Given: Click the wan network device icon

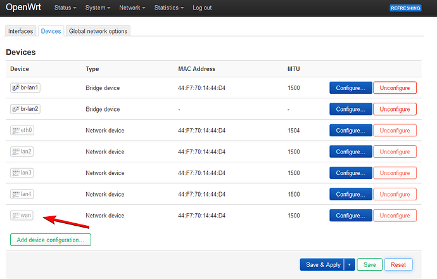Looking at the screenshot, I should (x=16, y=216).
